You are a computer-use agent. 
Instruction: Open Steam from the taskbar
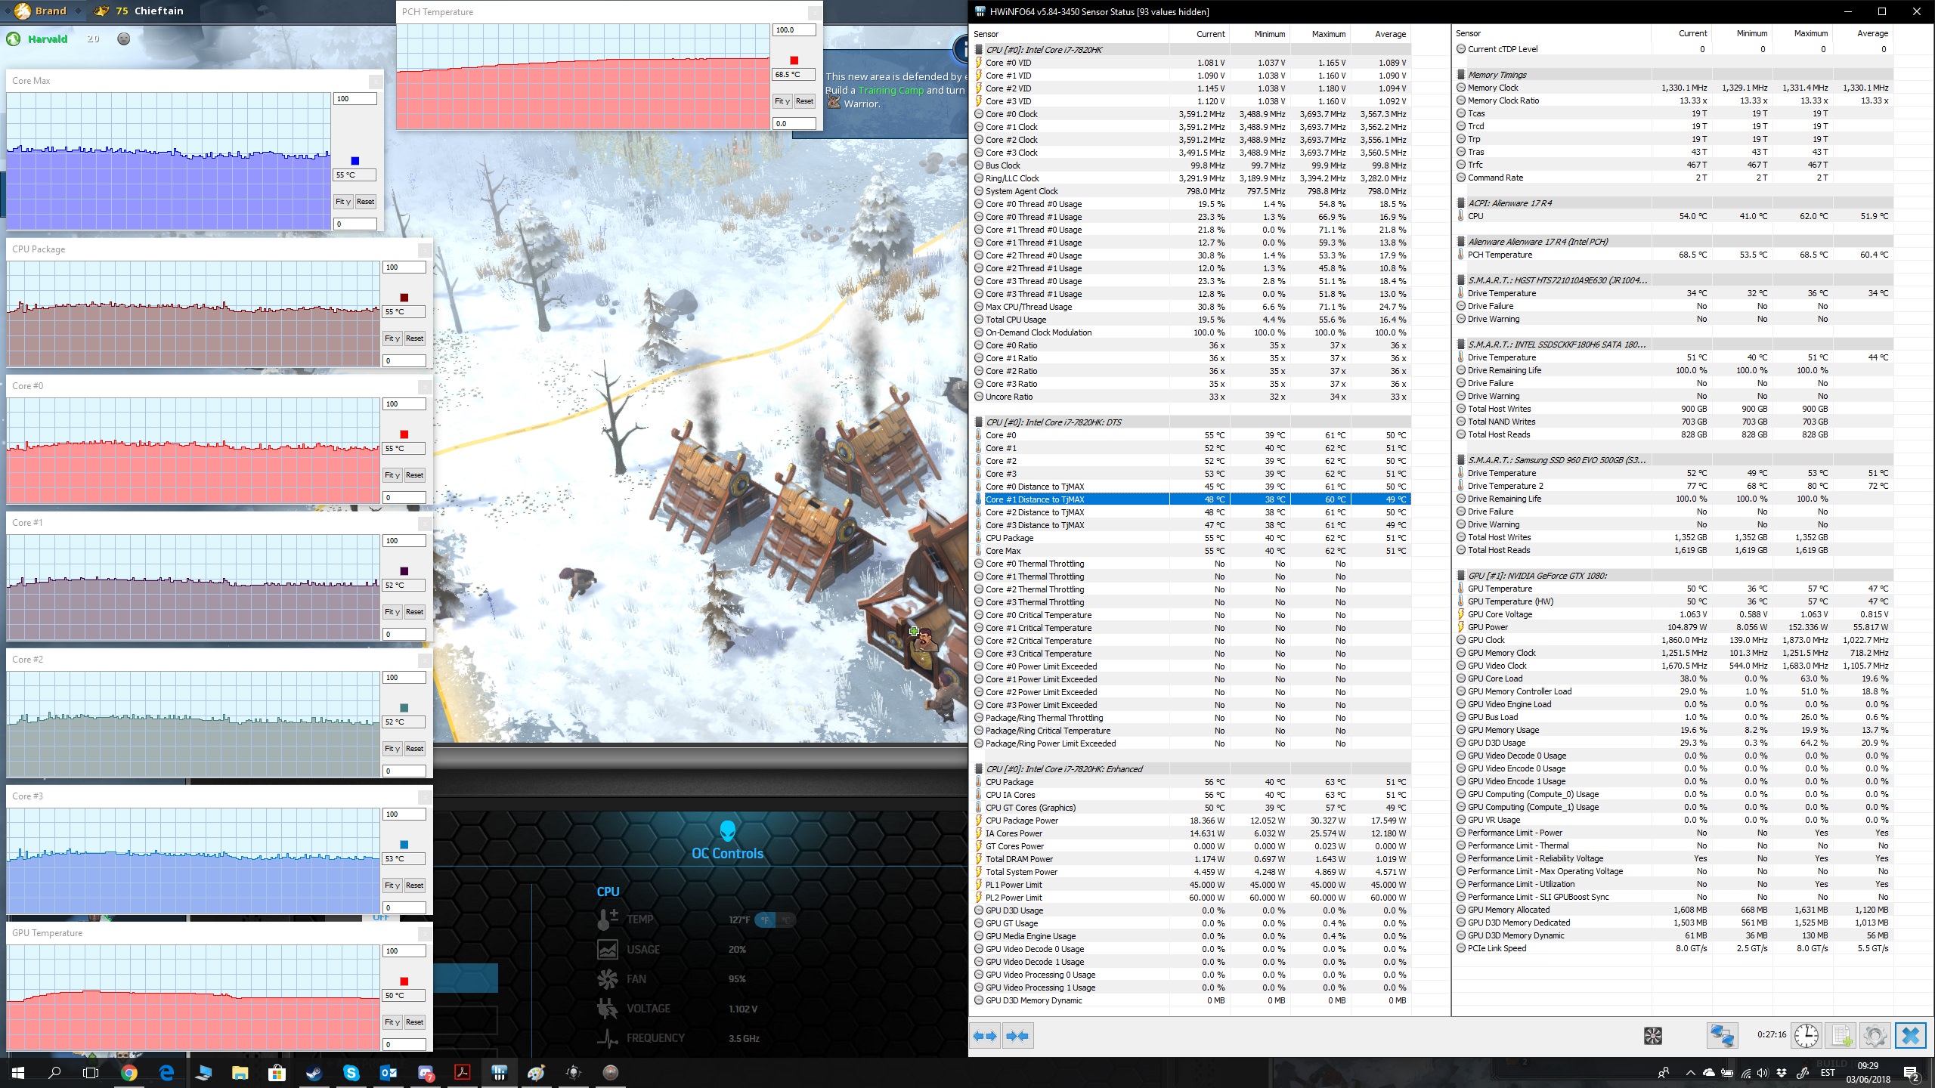[314, 1073]
